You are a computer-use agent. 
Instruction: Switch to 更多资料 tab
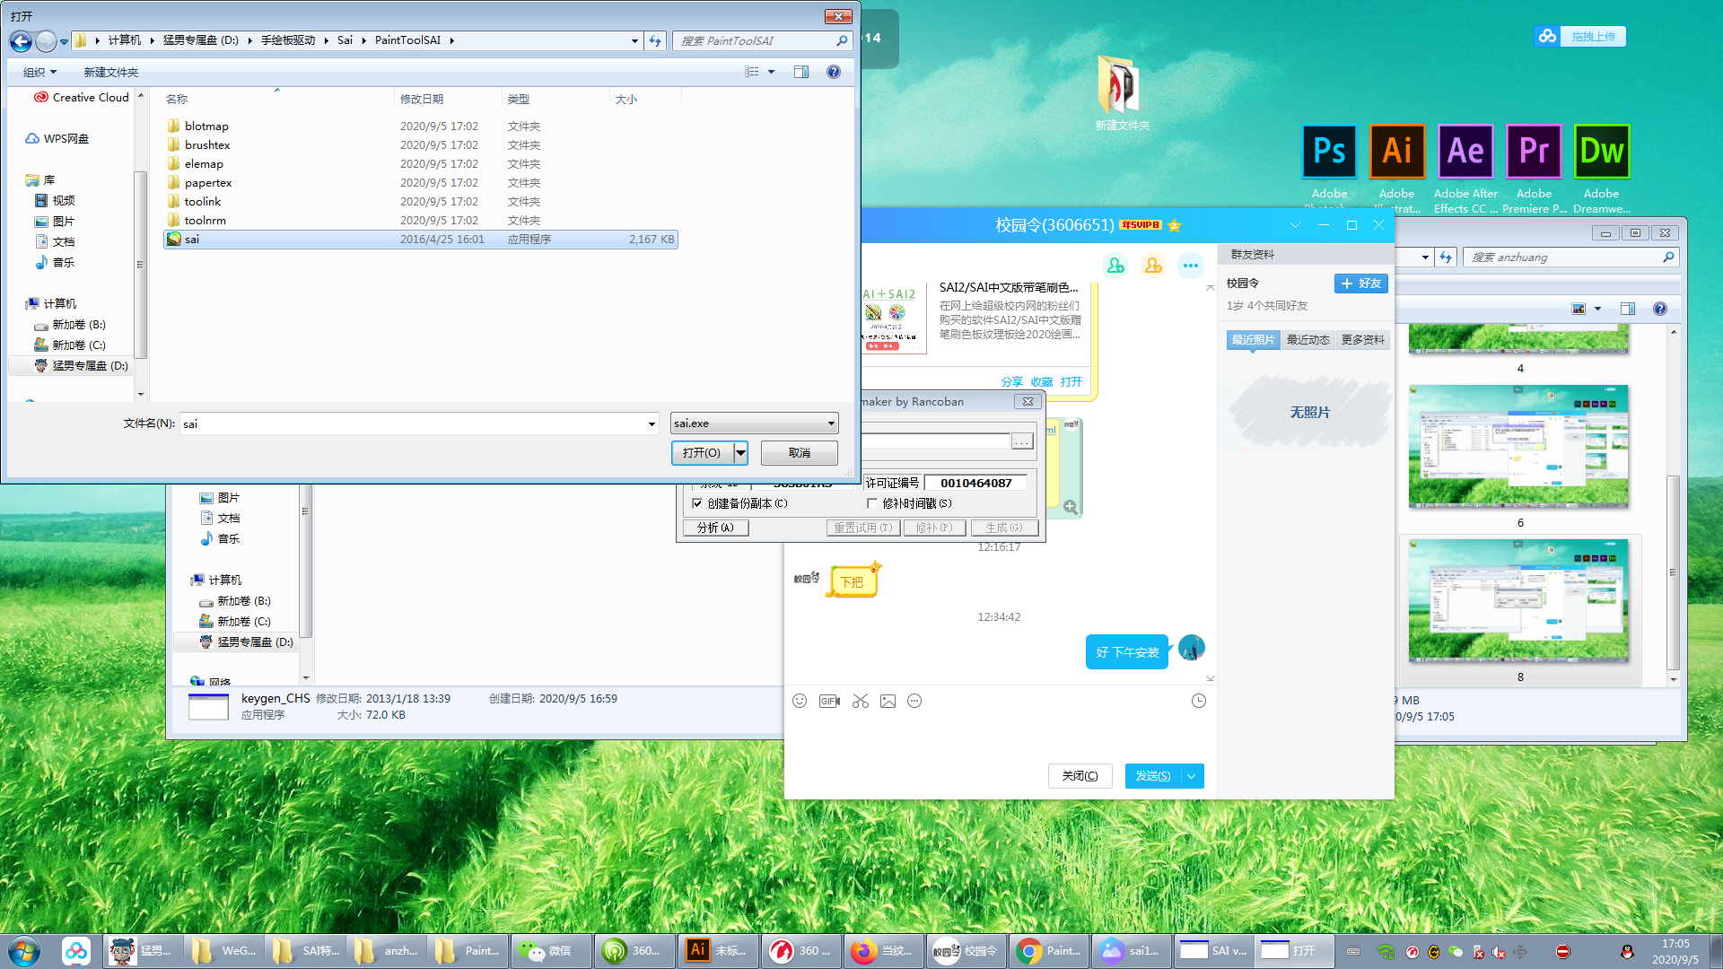[1362, 339]
